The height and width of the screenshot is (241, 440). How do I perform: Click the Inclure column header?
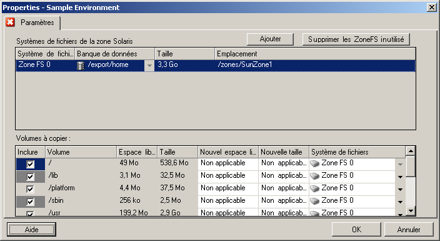(x=30, y=152)
